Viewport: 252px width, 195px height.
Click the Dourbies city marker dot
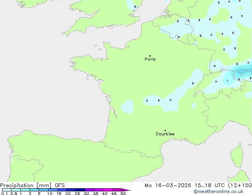[x=165, y=131]
